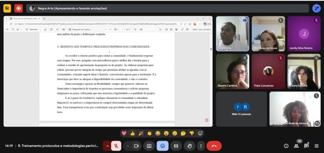Open the chat panel
The image size is (324, 153).
pyautogui.click(x=306, y=146)
